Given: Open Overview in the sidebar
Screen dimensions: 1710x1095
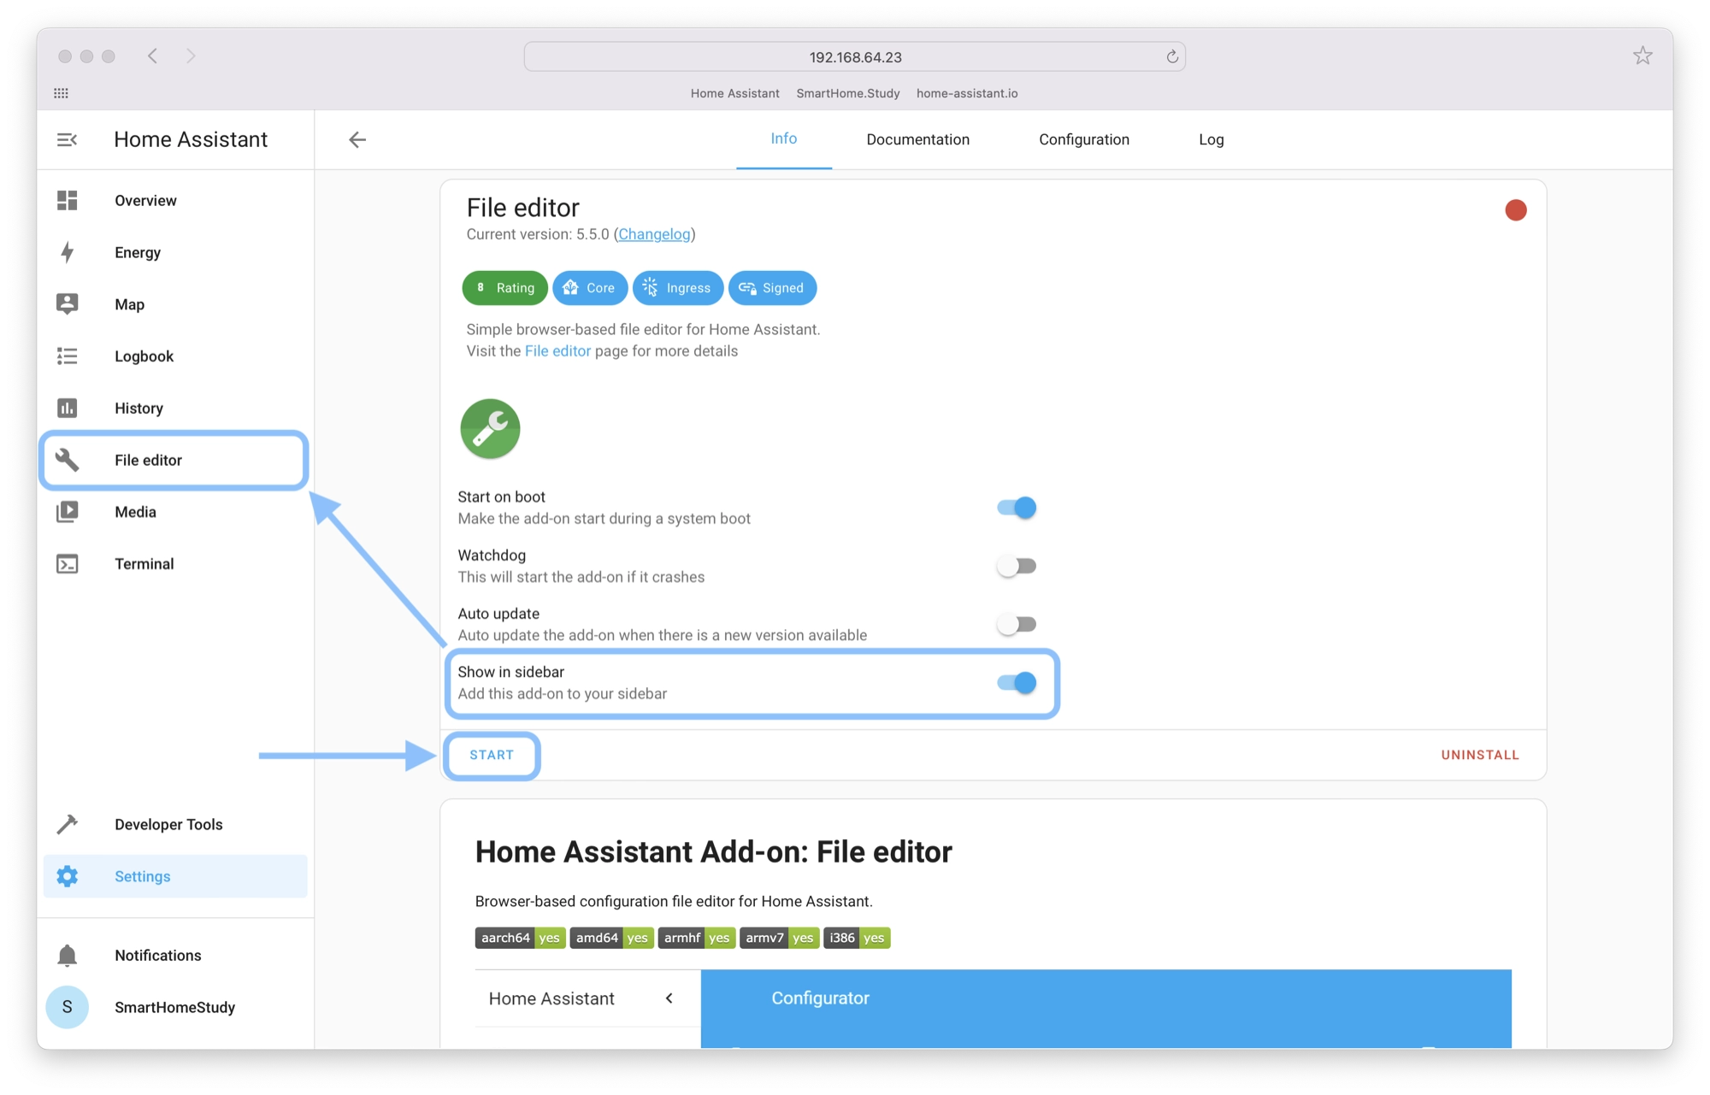Looking at the screenshot, I should coord(175,200).
